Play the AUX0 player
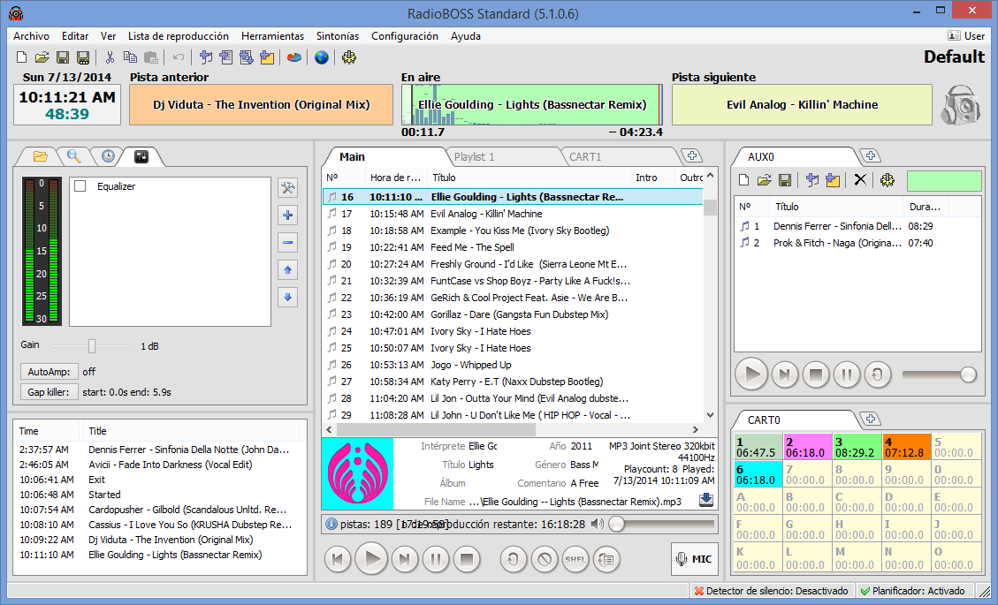The width and height of the screenshot is (998, 605). tap(751, 374)
